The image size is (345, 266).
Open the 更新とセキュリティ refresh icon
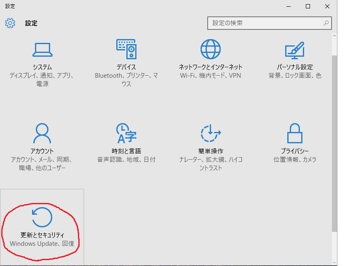[42, 217]
